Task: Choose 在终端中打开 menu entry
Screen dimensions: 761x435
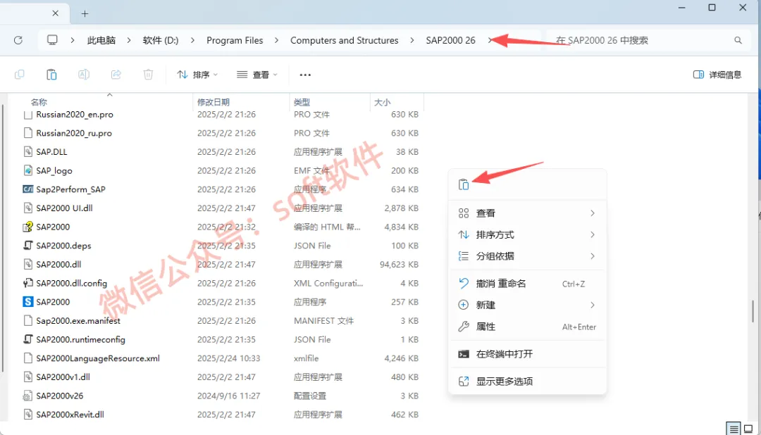Action: tap(527, 354)
